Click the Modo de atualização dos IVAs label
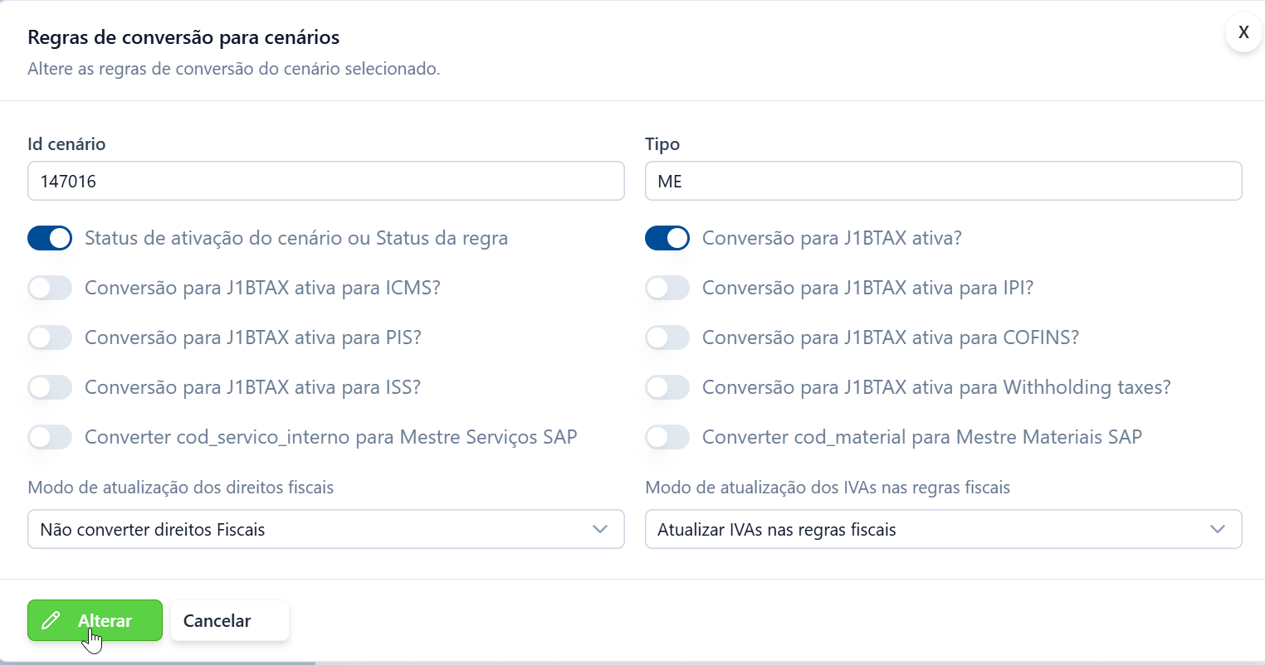Viewport: 1265px width, 665px height. pos(828,488)
